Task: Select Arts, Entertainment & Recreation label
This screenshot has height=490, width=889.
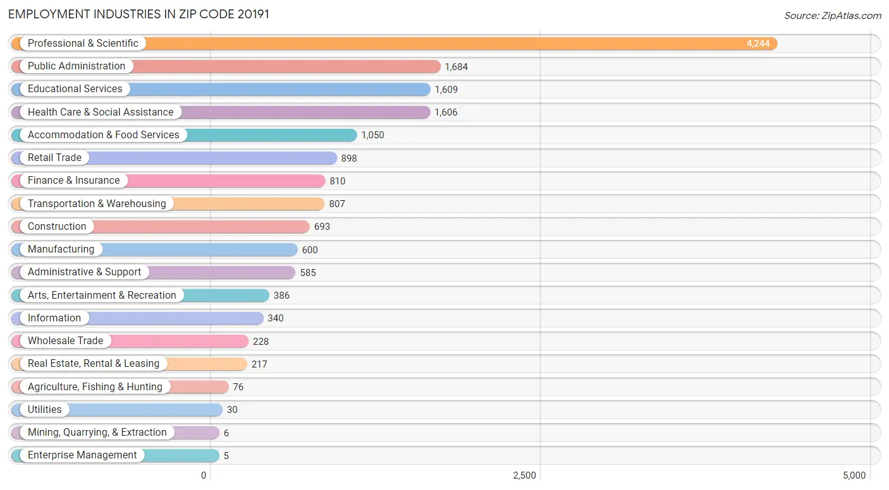Action: click(x=102, y=296)
